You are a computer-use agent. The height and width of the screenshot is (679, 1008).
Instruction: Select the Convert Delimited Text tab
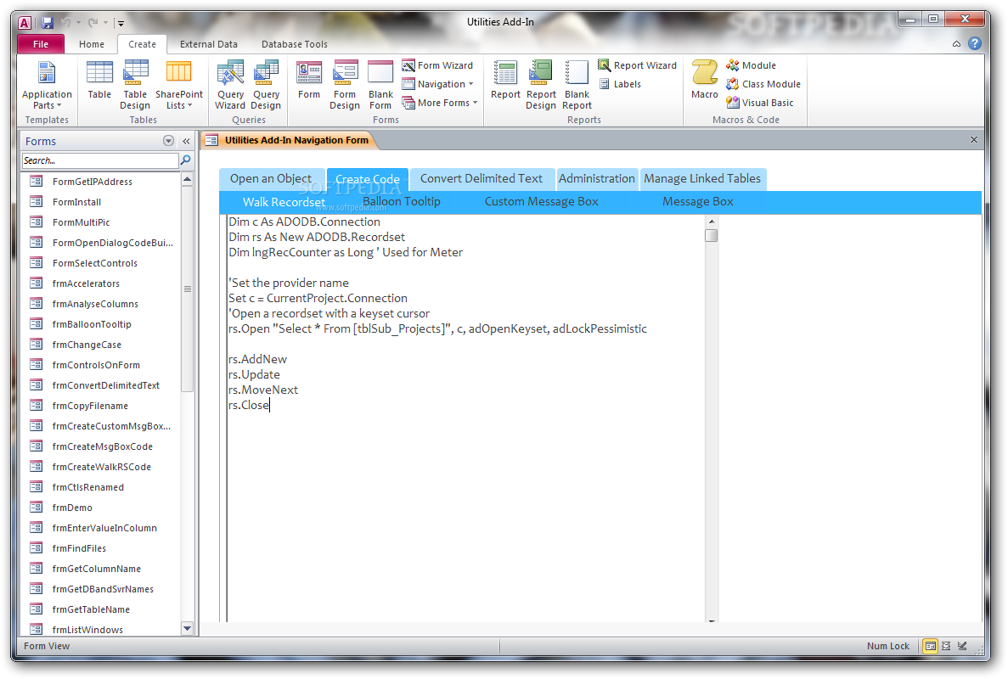(x=481, y=178)
